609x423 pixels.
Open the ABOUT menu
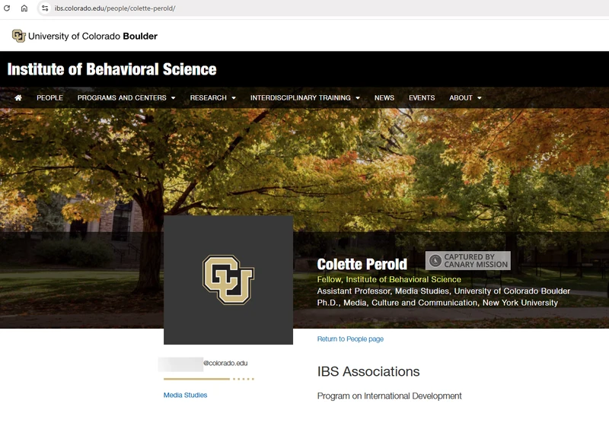tap(461, 98)
